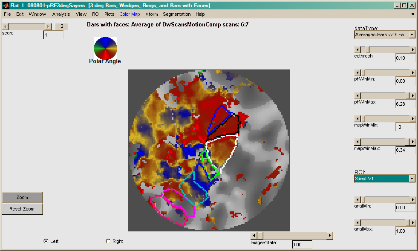
Task: Click the ImageRotate slider right arrow
Action: [330, 236]
